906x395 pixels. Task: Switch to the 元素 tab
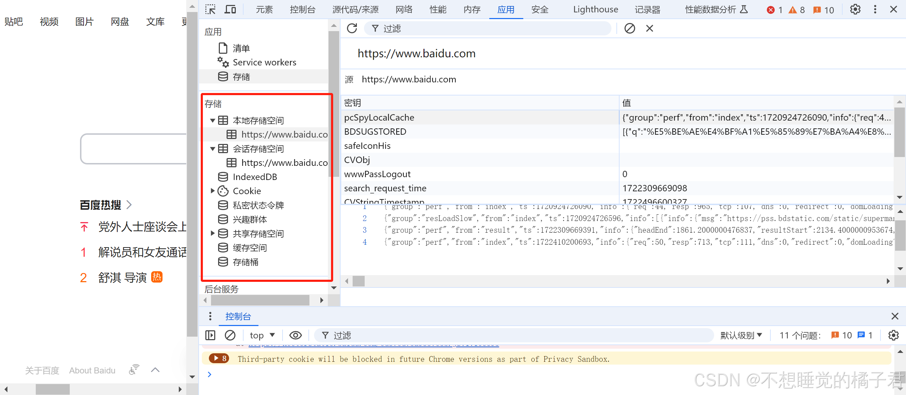click(x=264, y=10)
